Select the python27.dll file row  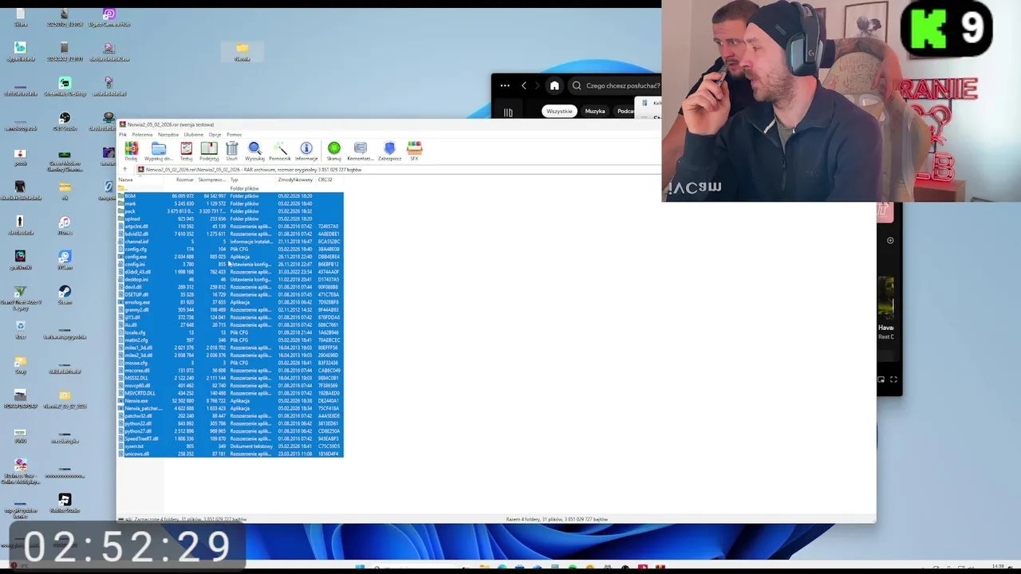231,431
